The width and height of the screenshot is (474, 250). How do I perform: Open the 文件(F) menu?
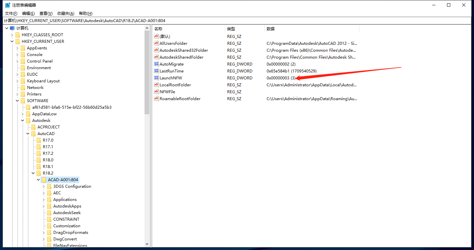tap(11, 14)
